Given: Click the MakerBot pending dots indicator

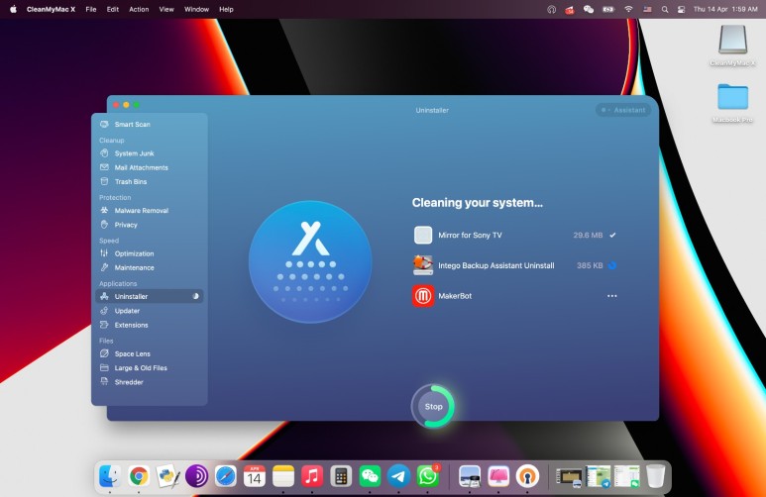Looking at the screenshot, I should [x=612, y=296].
